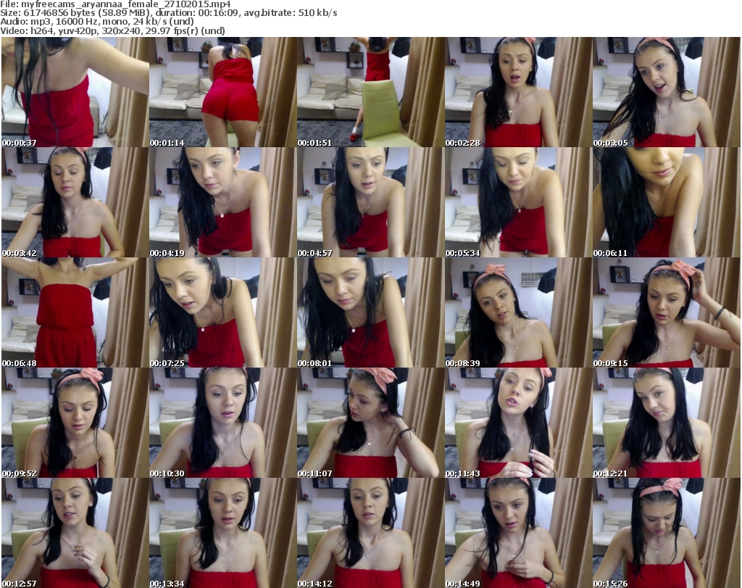Screen dimensions: 742x588
Task: Select the thumbnail frame stamped 00:04:57
Action: coord(370,202)
